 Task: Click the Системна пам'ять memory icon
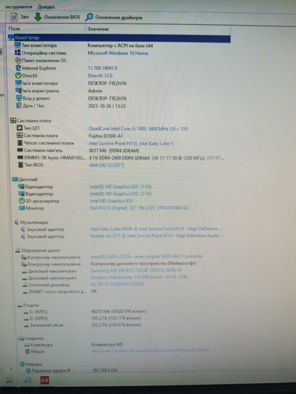coord(20,150)
